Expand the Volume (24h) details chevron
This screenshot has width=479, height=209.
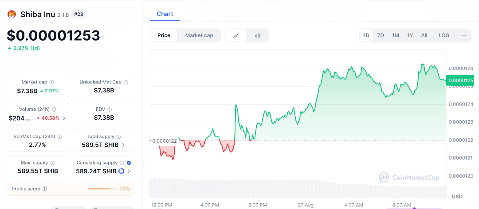(x=64, y=118)
